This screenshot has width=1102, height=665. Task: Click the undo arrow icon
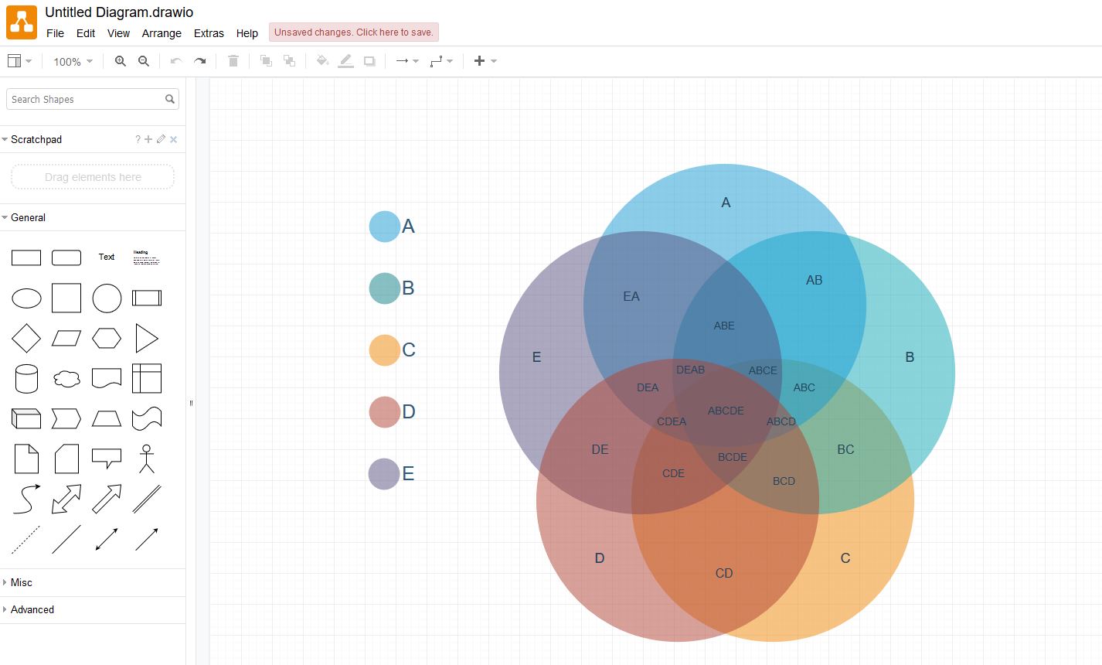(x=176, y=61)
